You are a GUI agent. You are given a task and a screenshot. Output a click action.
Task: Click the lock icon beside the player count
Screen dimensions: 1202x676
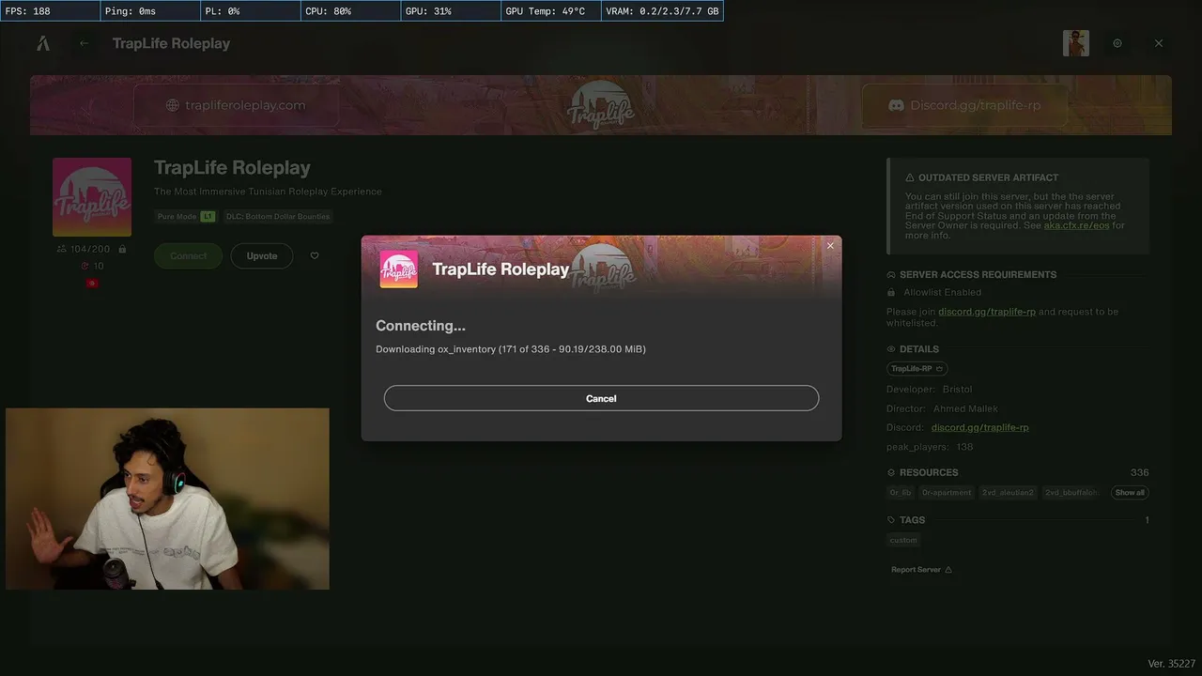[x=123, y=249]
